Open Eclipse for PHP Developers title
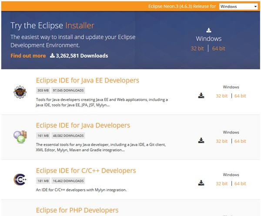The image size is (261, 216). (77, 210)
